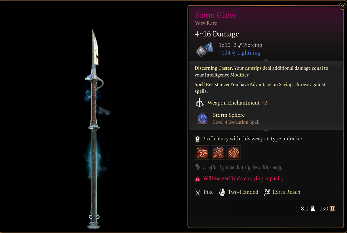Select the first weapon action icon
Image resolution: width=347 pixels, height=233 pixels.
tap(202, 152)
